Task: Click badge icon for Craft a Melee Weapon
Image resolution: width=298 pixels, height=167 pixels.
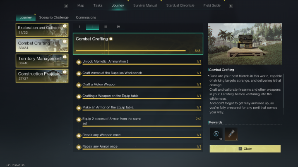Action: coord(79,85)
